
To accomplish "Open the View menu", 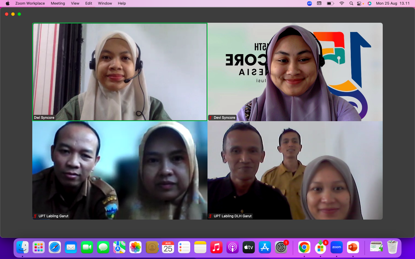I will 75,3.
